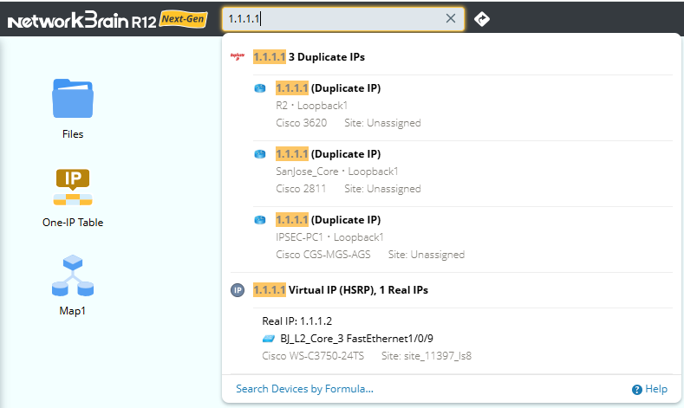Open the Help link
The image size is (684, 408).
coord(650,390)
